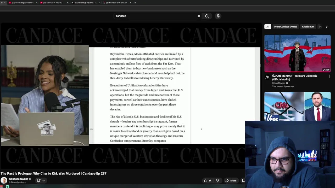Share the Candace video
Image resolution: width=335 pixels, height=188 pixels.
pyautogui.click(x=231, y=180)
